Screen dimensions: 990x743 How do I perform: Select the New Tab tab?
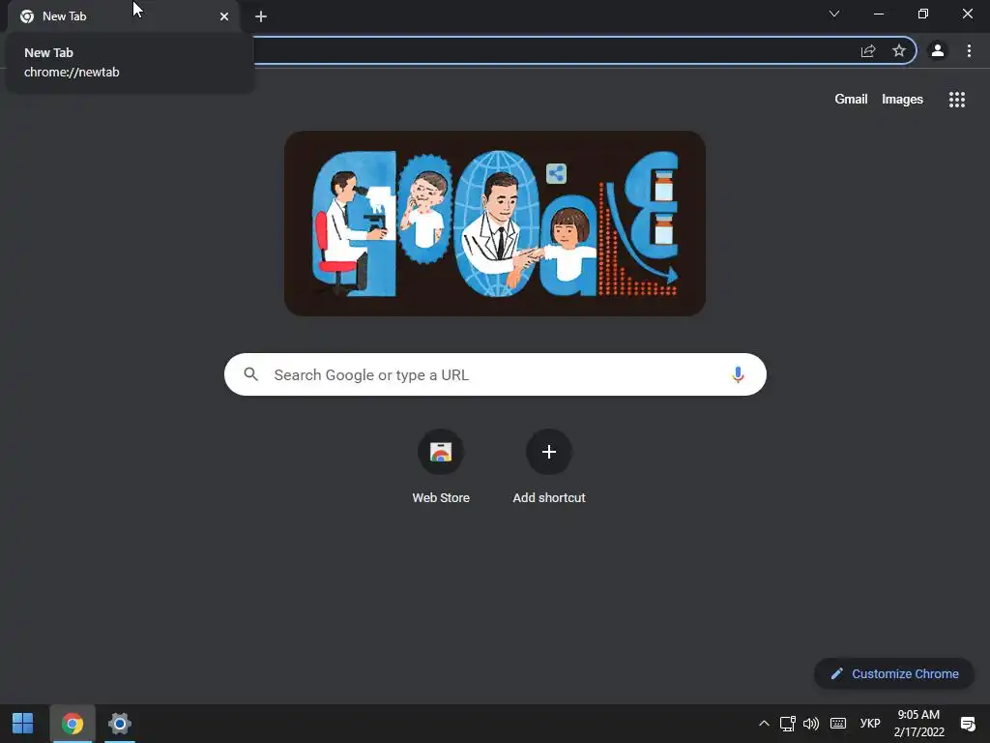[124, 16]
